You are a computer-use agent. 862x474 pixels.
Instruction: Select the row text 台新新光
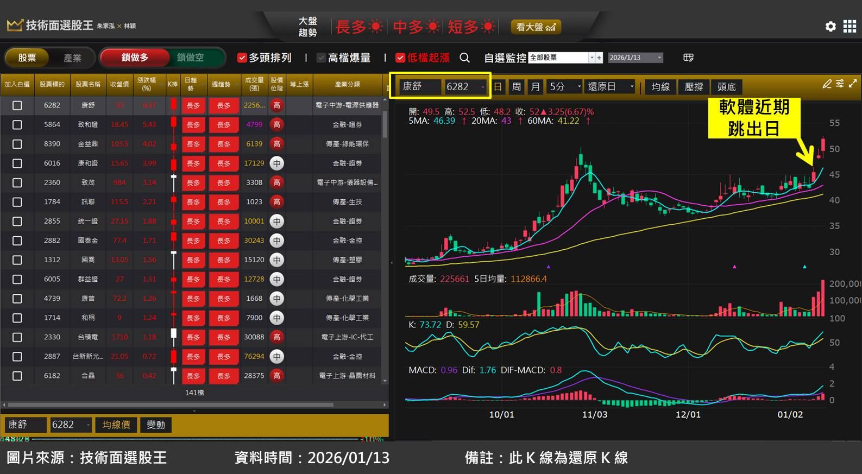88,357
